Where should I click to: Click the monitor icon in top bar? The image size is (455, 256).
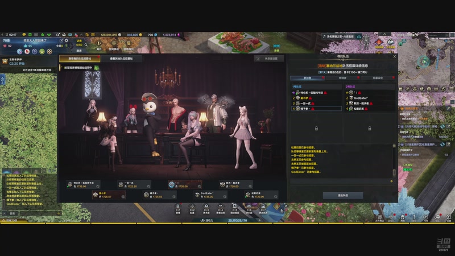click(36, 35)
